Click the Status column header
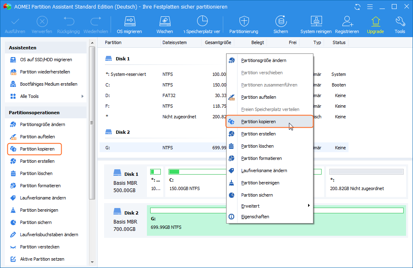 pos(339,42)
